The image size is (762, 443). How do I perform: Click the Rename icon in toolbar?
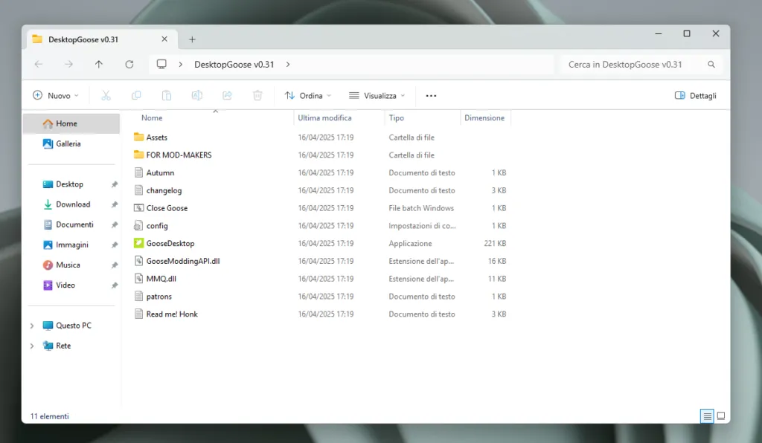(197, 96)
